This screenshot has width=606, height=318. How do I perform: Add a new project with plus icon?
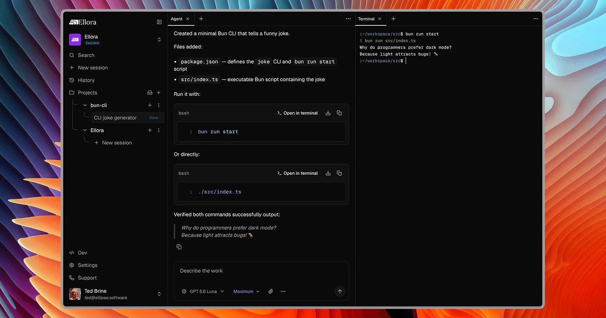(x=159, y=93)
